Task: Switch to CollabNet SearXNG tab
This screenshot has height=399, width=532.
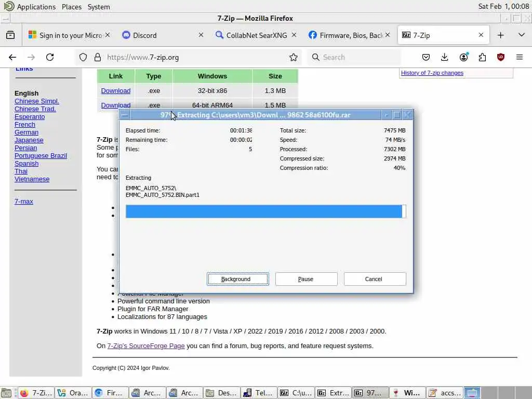Action: 257,35
